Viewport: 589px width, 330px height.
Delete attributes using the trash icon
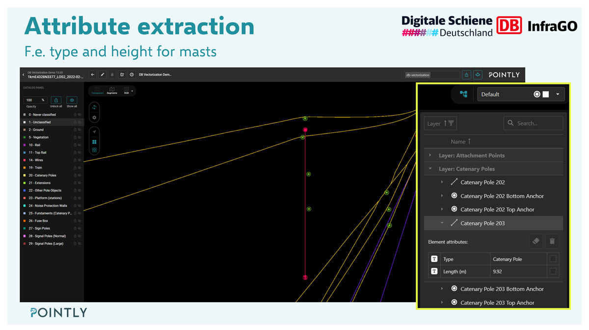[552, 241]
